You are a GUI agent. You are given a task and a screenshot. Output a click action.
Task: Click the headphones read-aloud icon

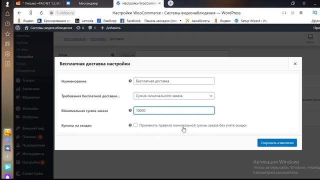(284, 13)
